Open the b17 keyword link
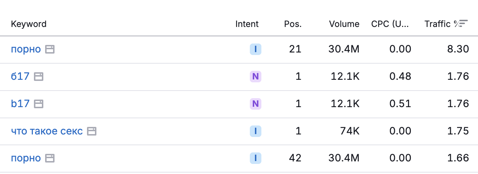The width and height of the screenshot is (478, 174). pyautogui.click(x=20, y=104)
